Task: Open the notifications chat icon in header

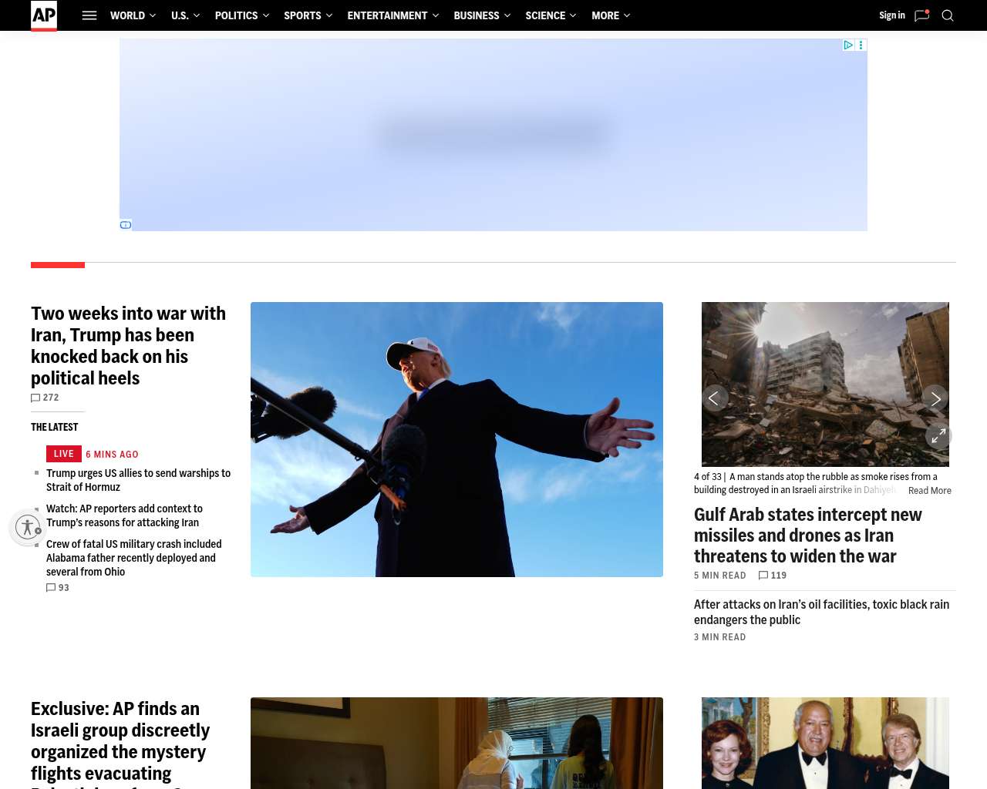Action: (x=922, y=15)
